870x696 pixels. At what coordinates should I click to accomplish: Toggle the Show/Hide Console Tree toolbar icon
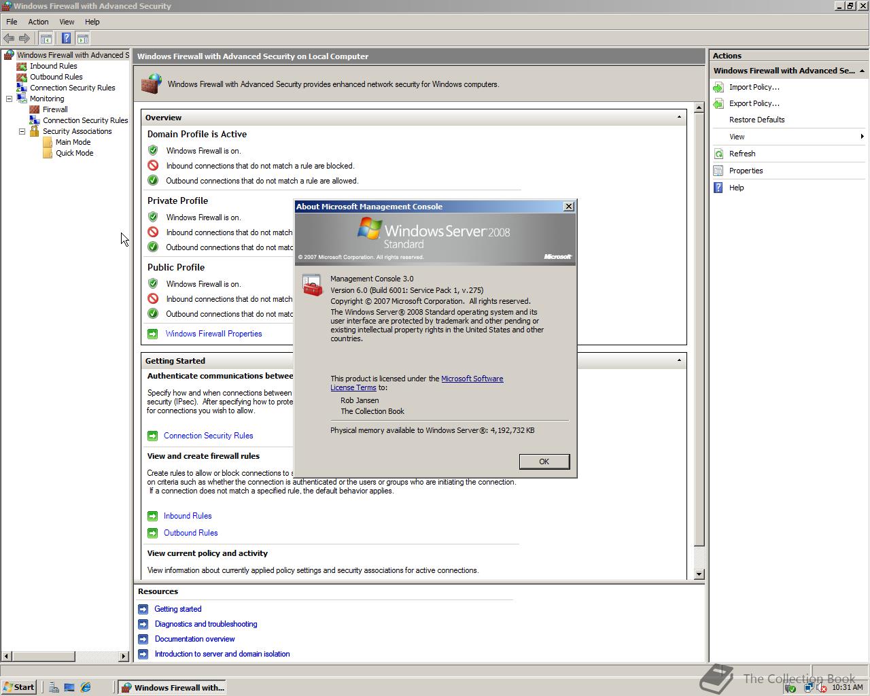coord(46,39)
